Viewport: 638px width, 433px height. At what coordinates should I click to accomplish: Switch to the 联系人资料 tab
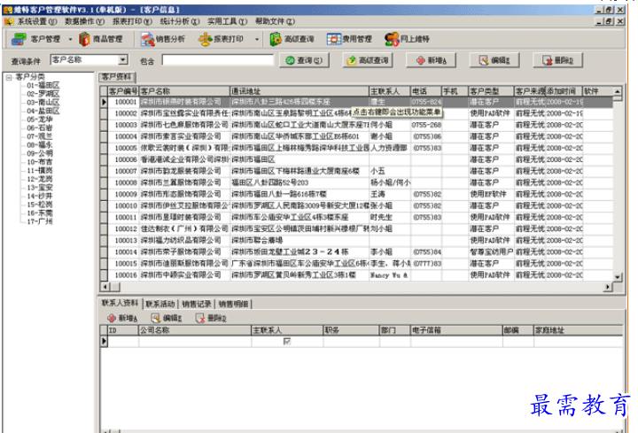click(121, 304)
